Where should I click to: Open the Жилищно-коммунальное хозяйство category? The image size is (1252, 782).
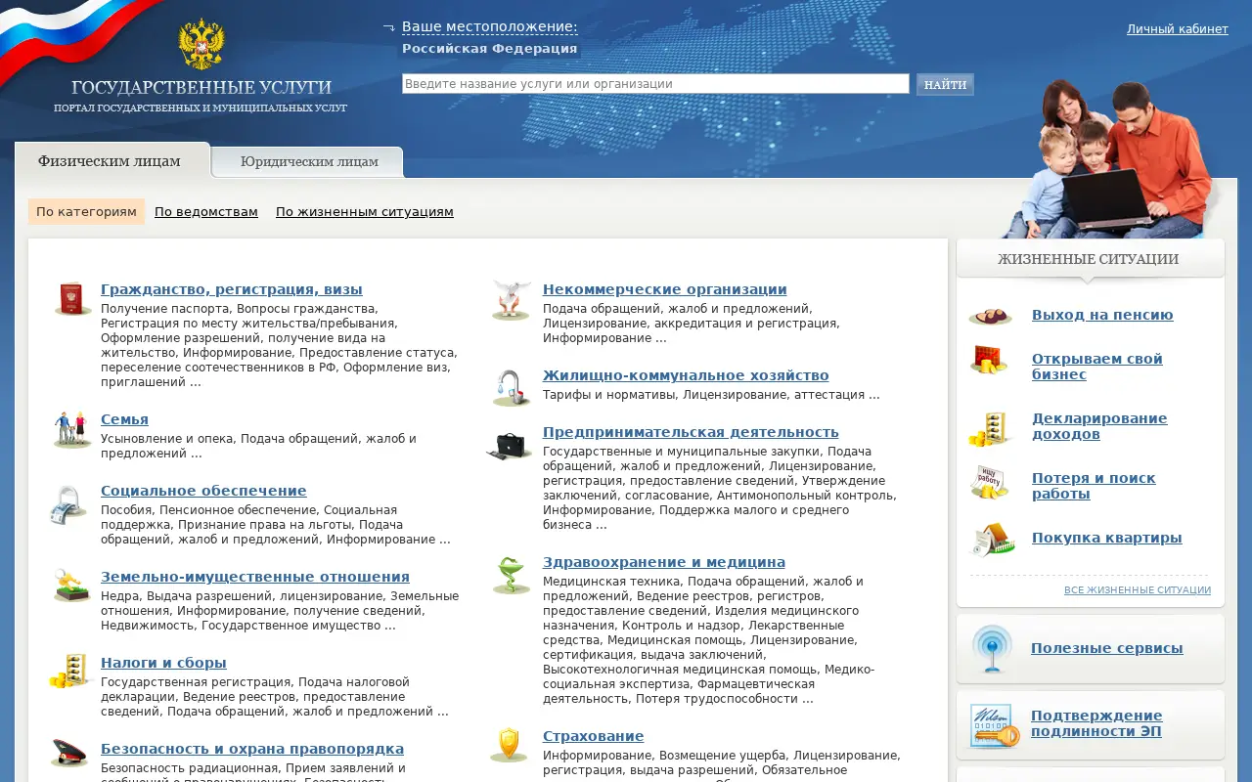686,375
